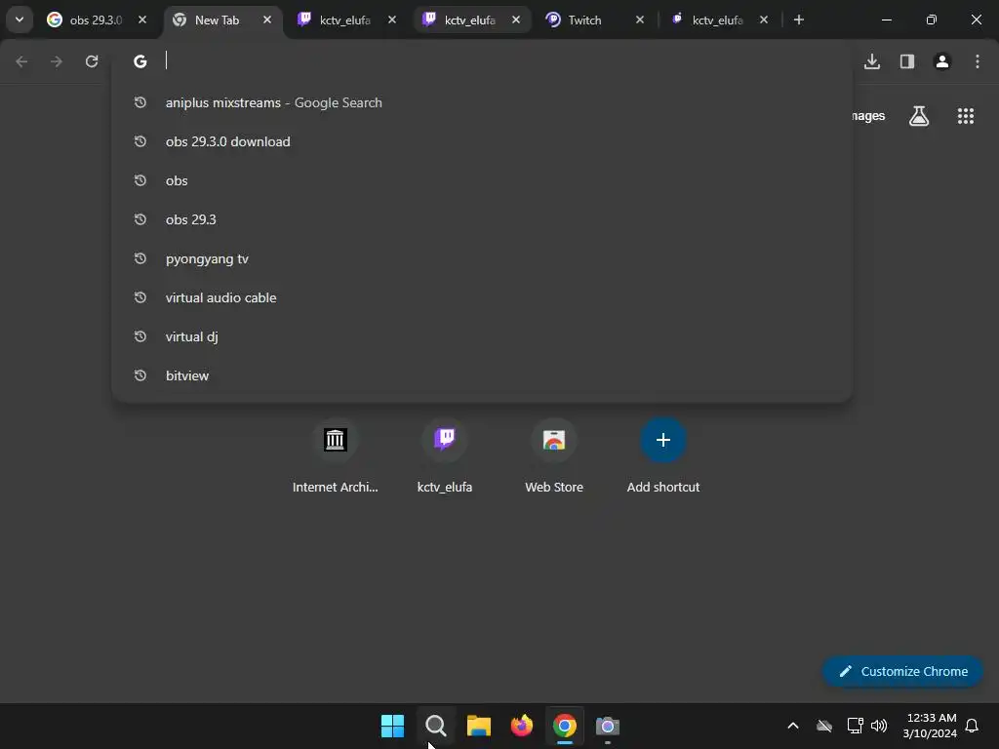Viewport: 999px width, 749px height.
Task: Go back to previous page
Action: [21, 61]
